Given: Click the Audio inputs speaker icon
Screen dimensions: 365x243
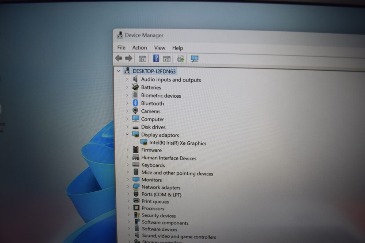Looking at the screenshot, I should point(135,79).
